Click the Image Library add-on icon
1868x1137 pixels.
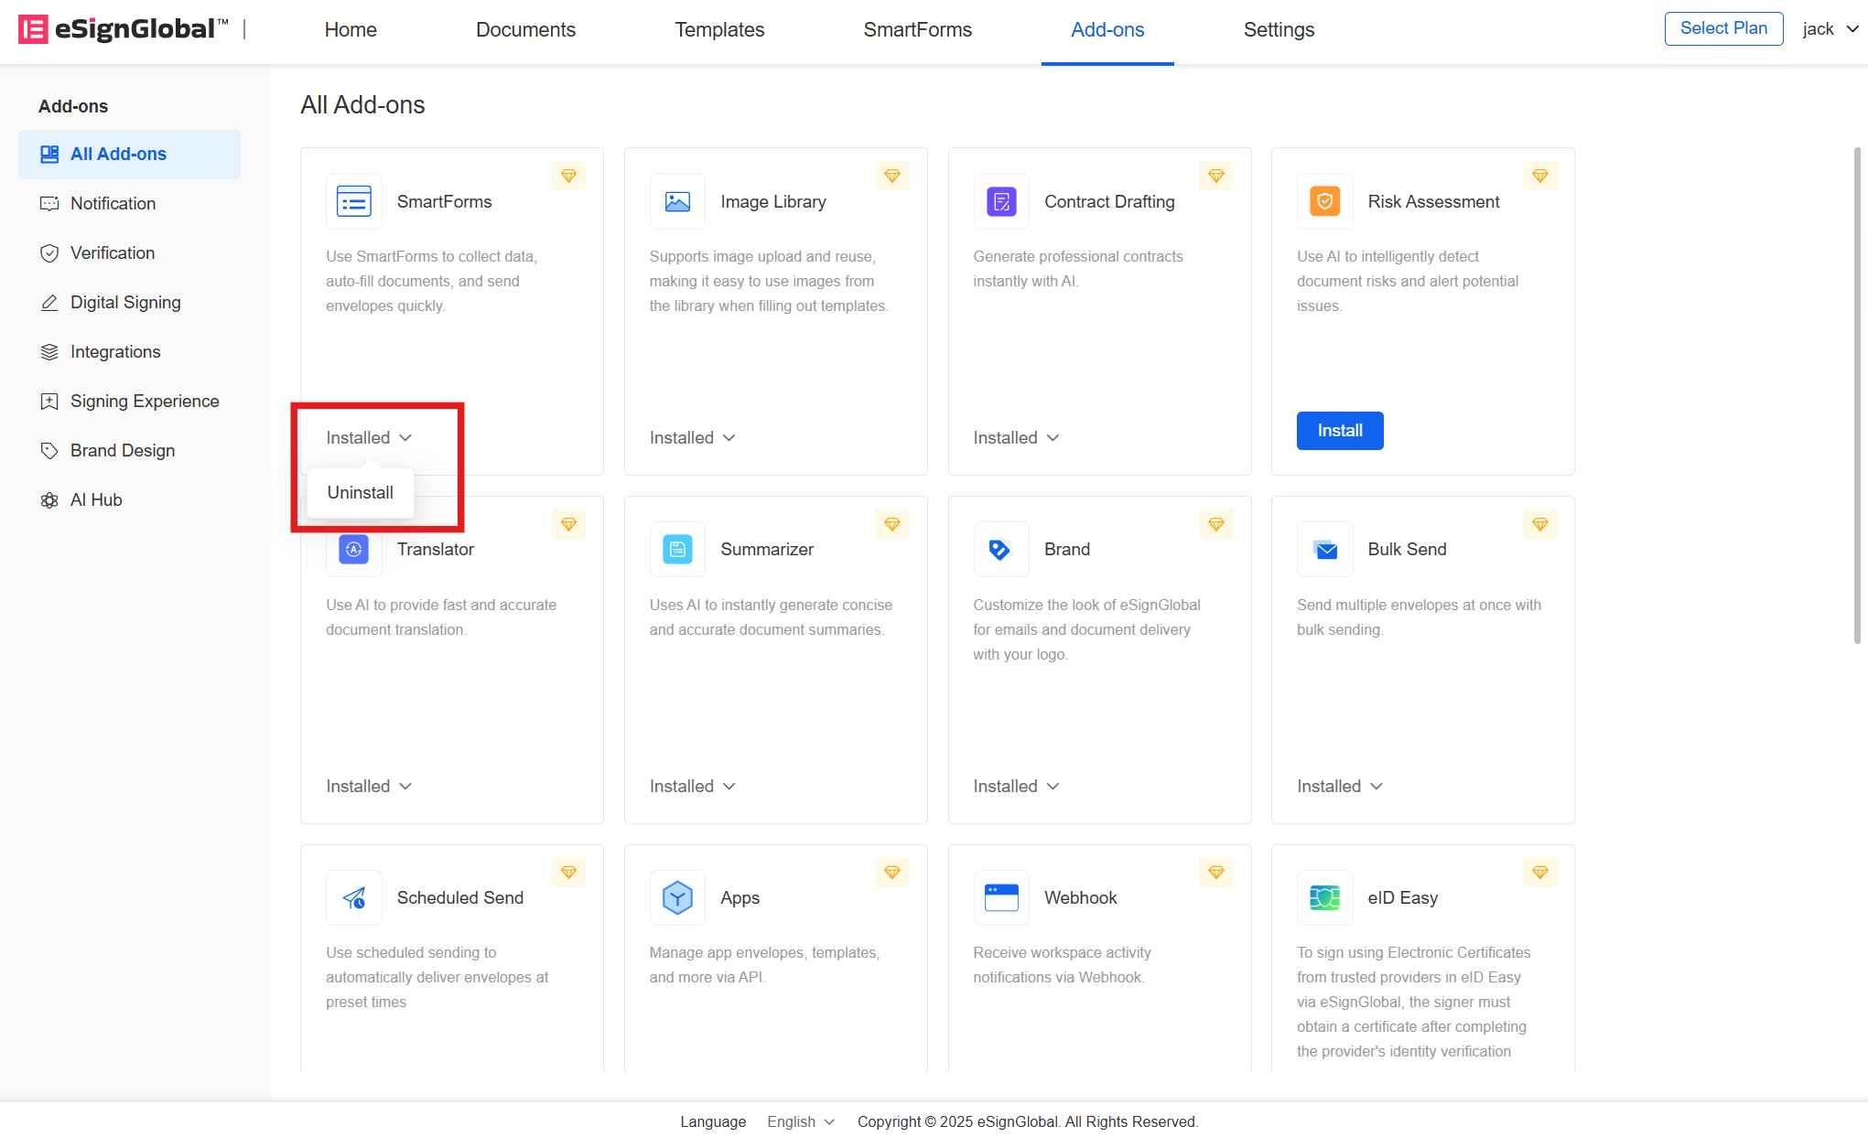[677, 201]
